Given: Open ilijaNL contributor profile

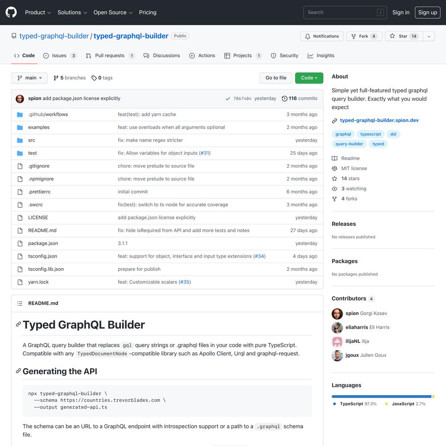Looking at the screenshot, I should click(x=353, y=341).
